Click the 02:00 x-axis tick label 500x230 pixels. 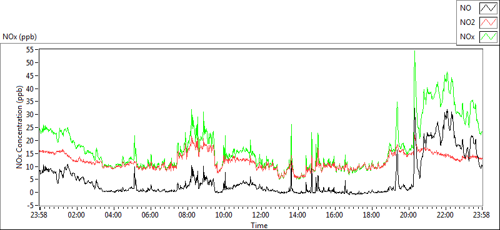(x=76, y=215)
